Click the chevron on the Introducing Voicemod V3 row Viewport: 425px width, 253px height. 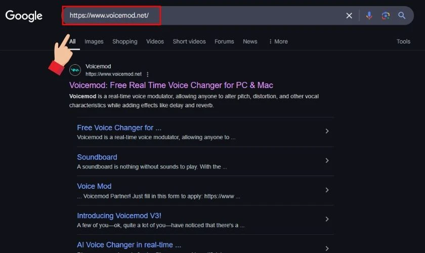click(327, 219)
